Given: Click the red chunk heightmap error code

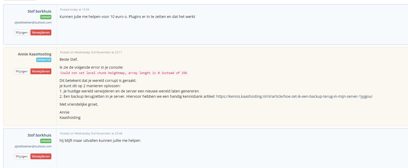Looking at the screenshot, I should pyautogui.click(x=124, y=73).
